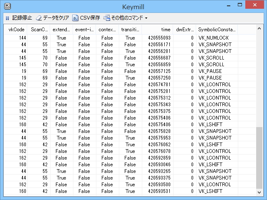Click time cell 420574781

point(159,85)
